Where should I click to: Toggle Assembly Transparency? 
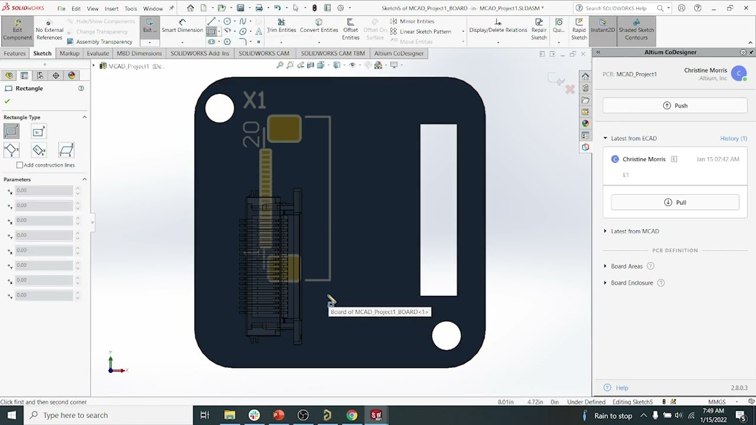click(x=99, y=42)
